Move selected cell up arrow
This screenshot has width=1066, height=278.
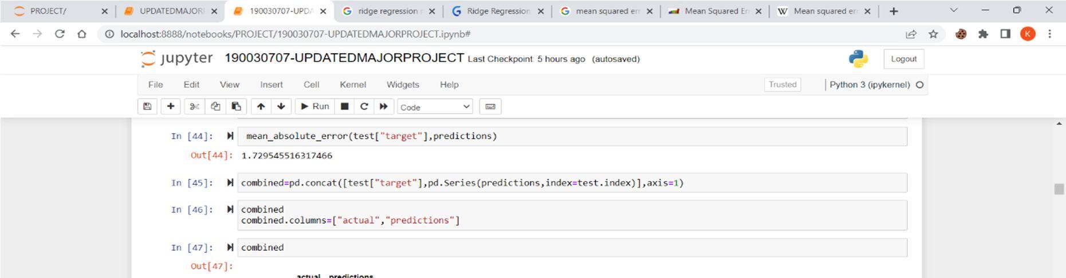pos(261,106)
